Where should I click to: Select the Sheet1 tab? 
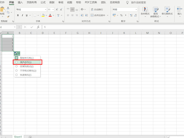18,137
